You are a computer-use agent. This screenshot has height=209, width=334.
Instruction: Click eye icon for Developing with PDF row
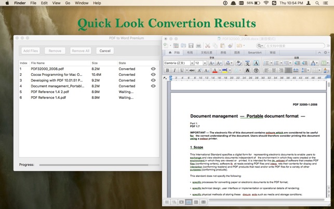coord(153,80)
